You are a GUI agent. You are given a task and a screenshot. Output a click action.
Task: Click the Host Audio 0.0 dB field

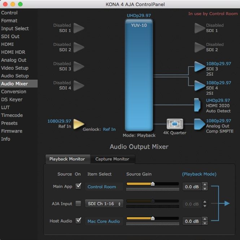(x=192, y=221)
